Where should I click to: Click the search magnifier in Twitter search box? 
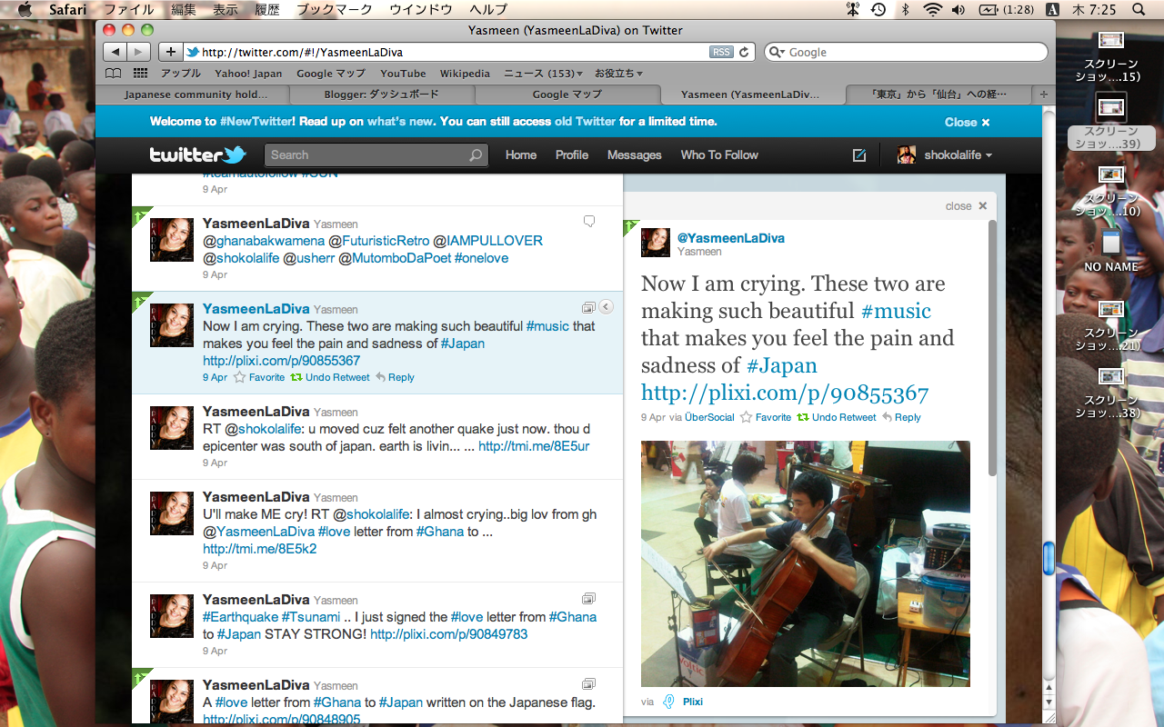(x=476, y=155)
